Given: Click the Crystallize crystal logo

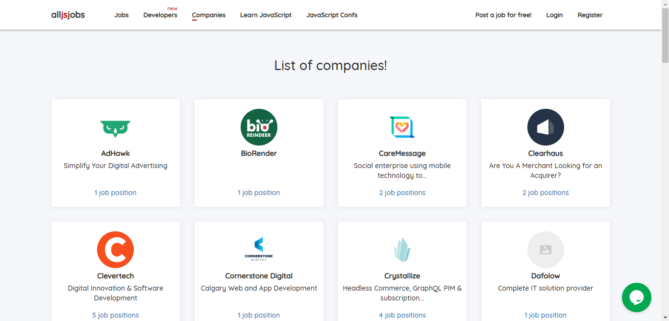Looking at the screenshot, I should point(402,249).
